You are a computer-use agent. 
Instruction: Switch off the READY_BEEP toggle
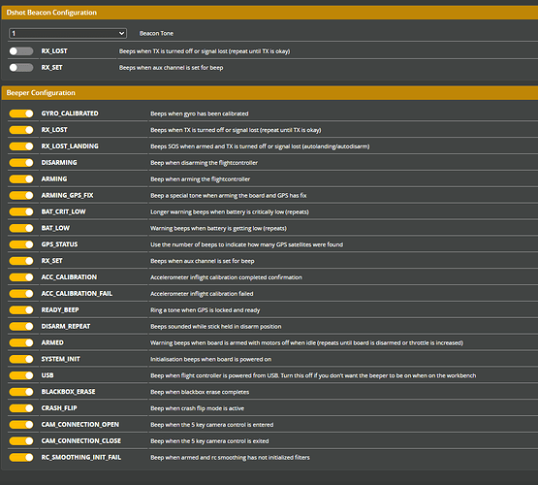(21, 310)
